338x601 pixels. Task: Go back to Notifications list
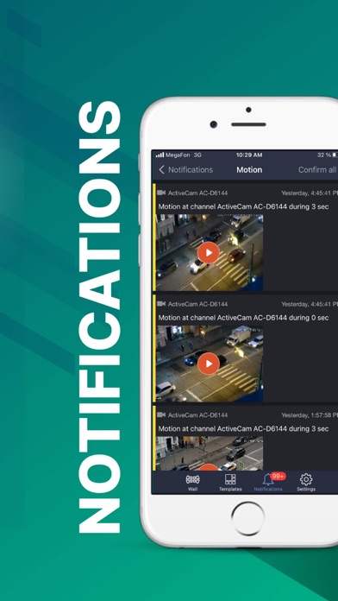(186, 170)
